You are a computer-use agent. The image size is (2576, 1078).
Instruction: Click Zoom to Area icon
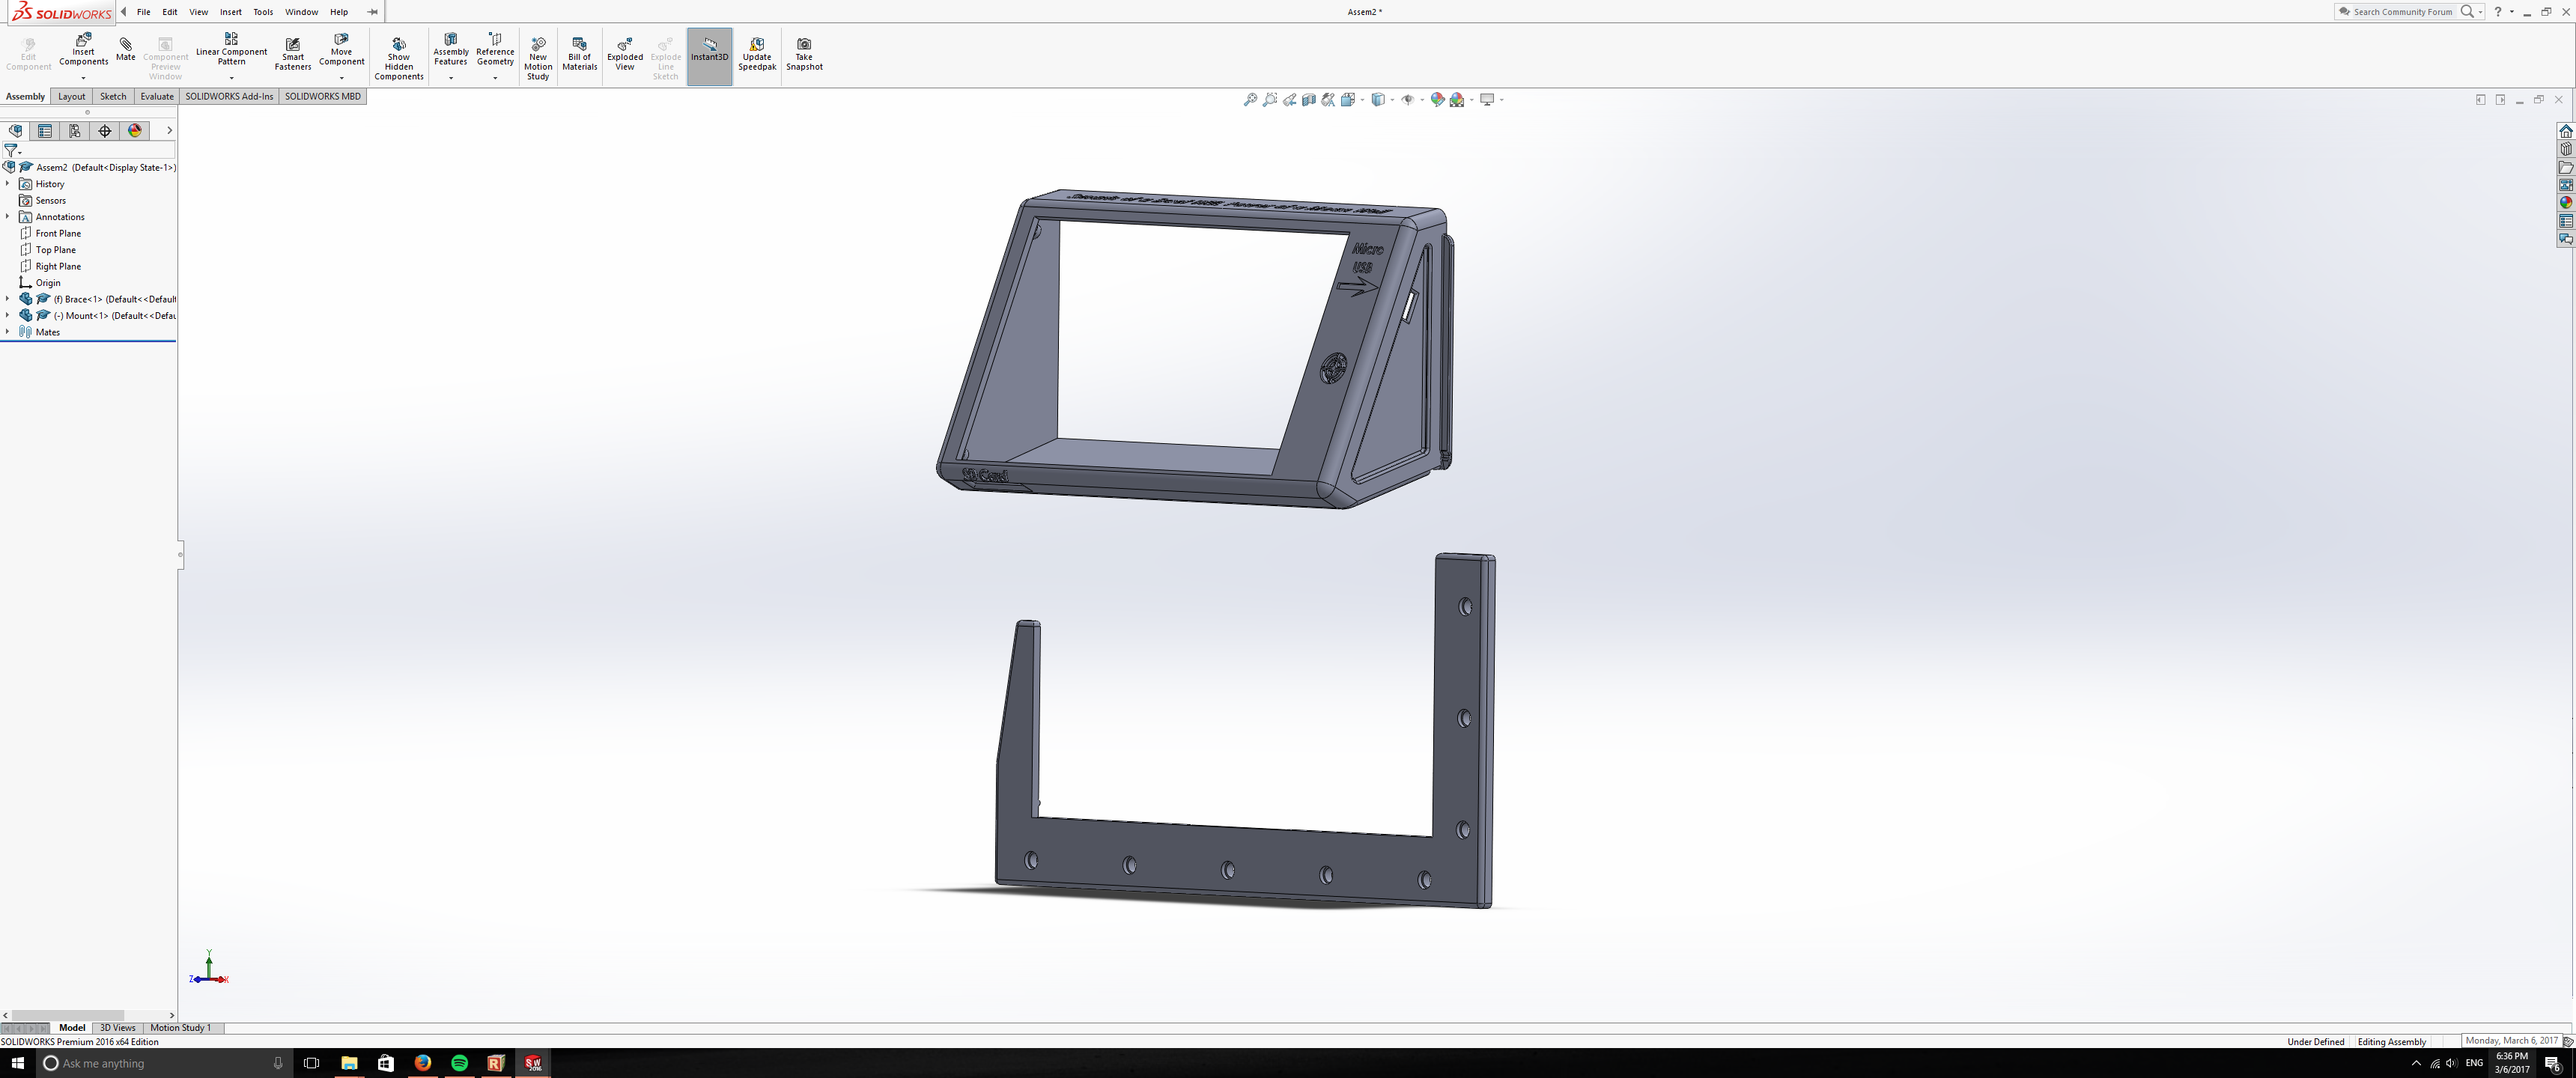[1270, 99]
